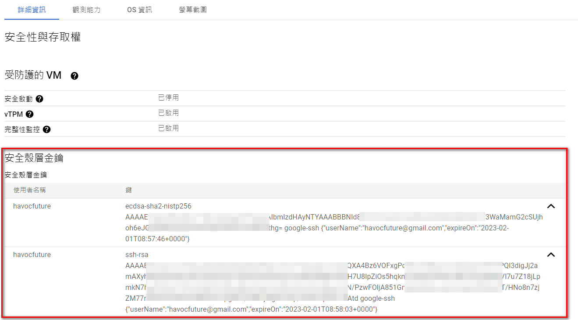578x320 pixels.
Task: Click the ecdsa-sha2-nistp256 key type text
Action: [158, 206]
